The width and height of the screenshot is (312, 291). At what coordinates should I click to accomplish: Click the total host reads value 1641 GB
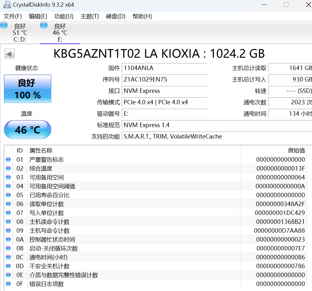[x=290, y=68]
